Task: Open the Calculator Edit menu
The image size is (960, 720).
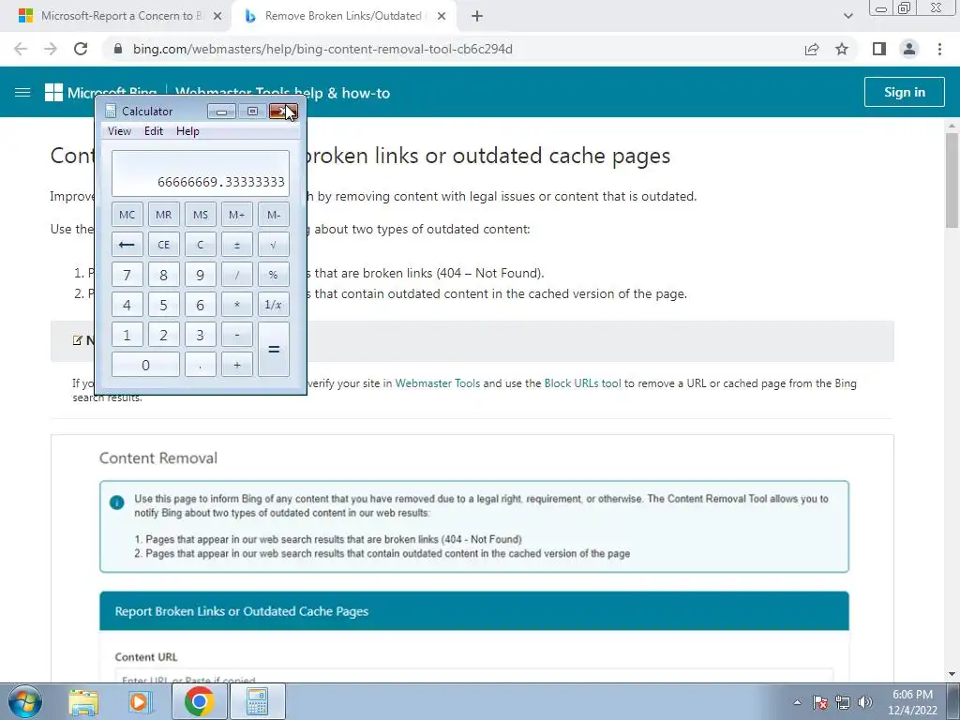Action: pos(154,131)
